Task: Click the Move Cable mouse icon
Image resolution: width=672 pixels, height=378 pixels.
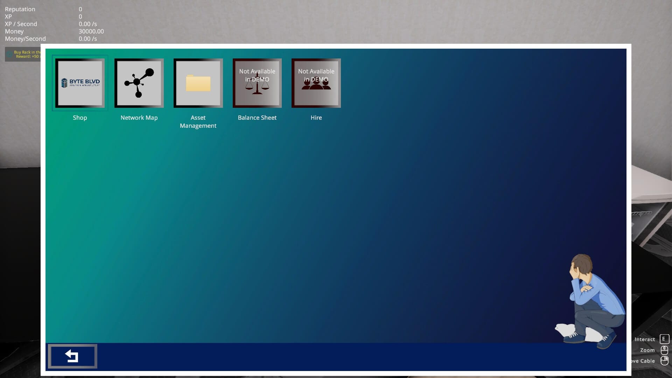Action: (x=664, y=360)
